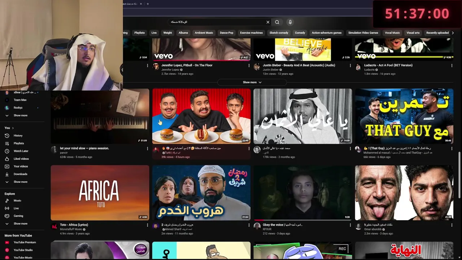Select the Albums filter chip
This screenshot has height=260, width=462.
point(183,33)
